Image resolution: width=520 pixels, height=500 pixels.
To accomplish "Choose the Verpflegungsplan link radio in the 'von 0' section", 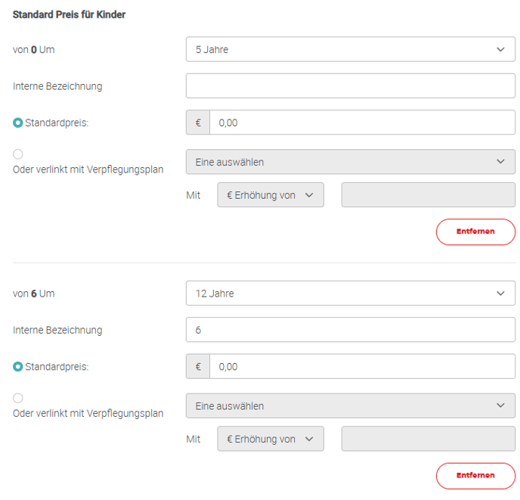I will pyautogui.click(x=18, y=154).
